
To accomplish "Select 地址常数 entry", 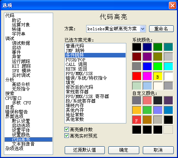I will [95, 115].
